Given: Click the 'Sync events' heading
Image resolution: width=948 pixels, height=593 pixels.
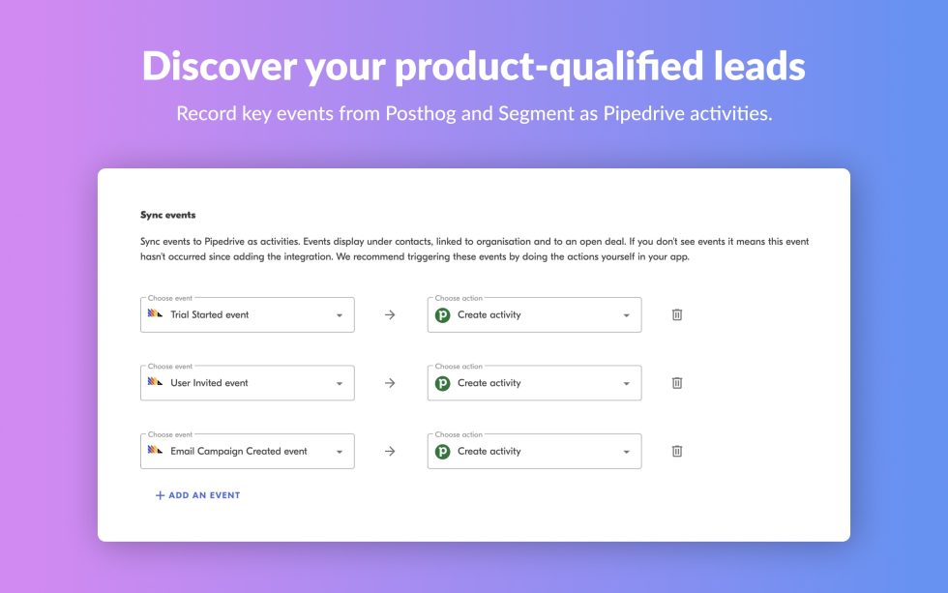Looking at the screenshot, I should point(167,215).
